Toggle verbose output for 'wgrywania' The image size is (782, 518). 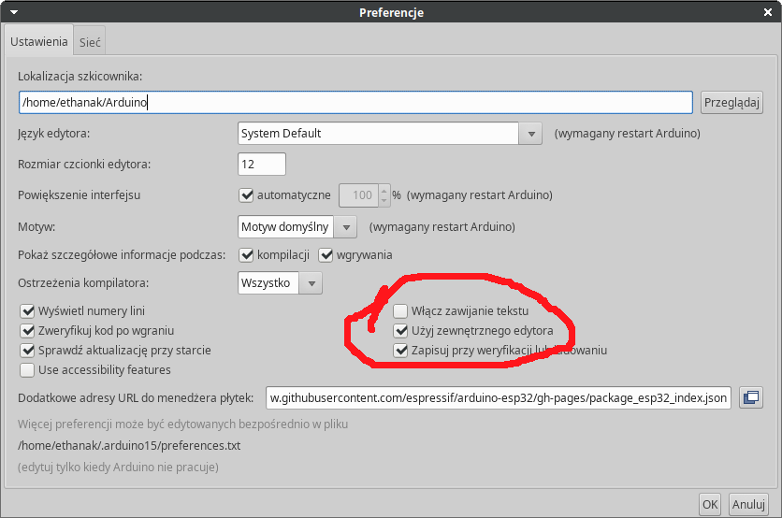point(326,254)
